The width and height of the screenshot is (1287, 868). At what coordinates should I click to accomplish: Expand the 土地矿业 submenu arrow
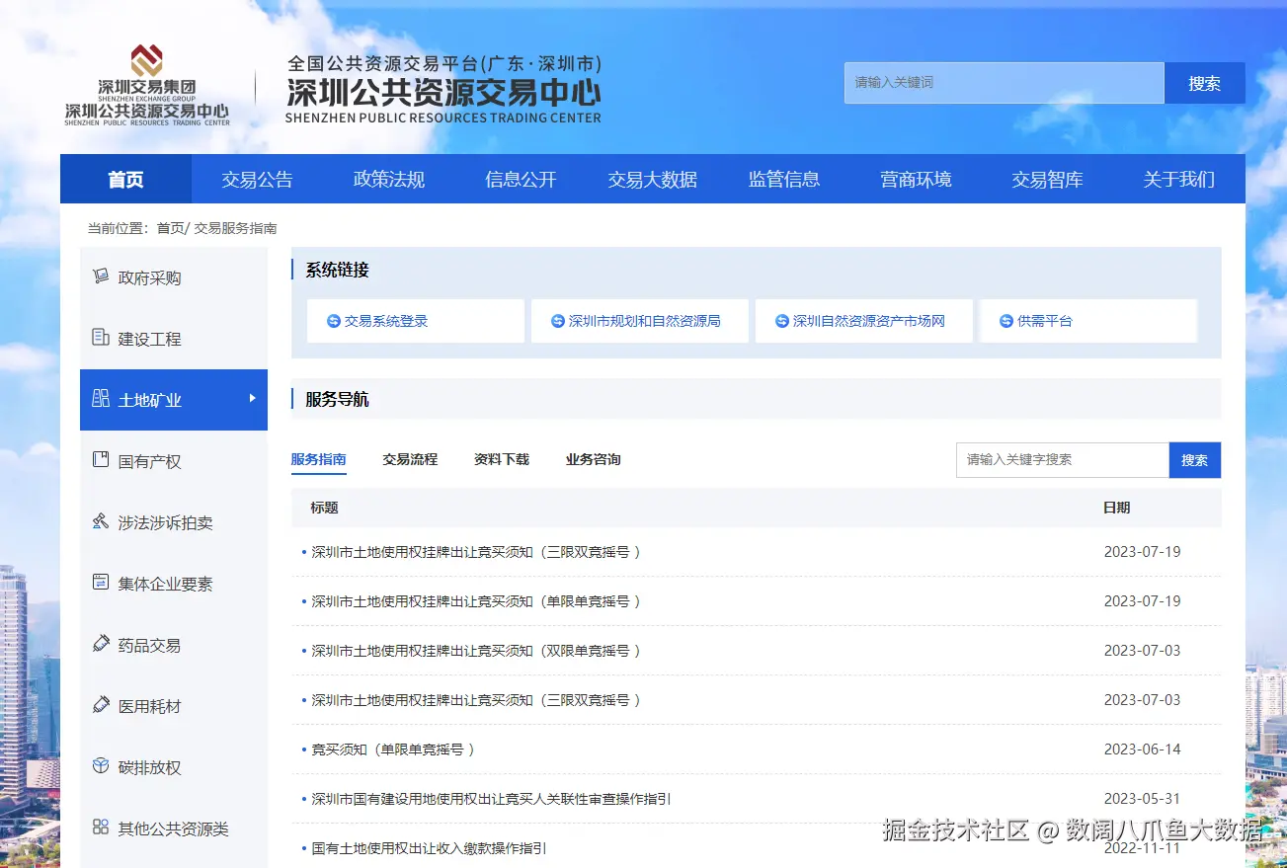pyautogui.click(x=252, y=398)
